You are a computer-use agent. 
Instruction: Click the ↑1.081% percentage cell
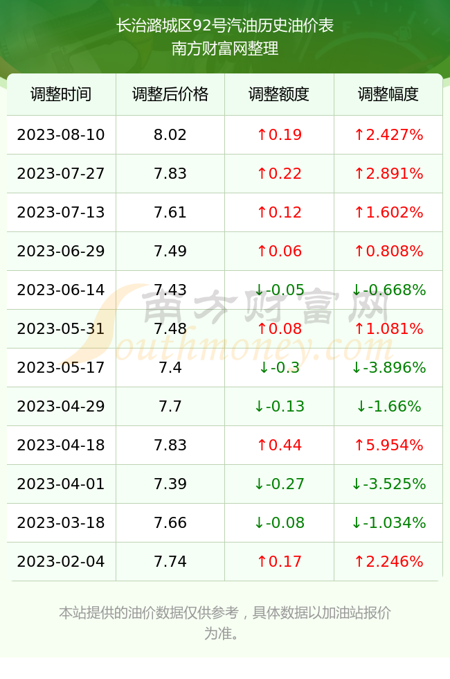pyautogui.click(x=388, y=328)
